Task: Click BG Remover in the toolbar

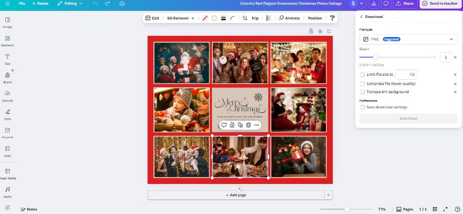Action: click(x=178, y=18)
